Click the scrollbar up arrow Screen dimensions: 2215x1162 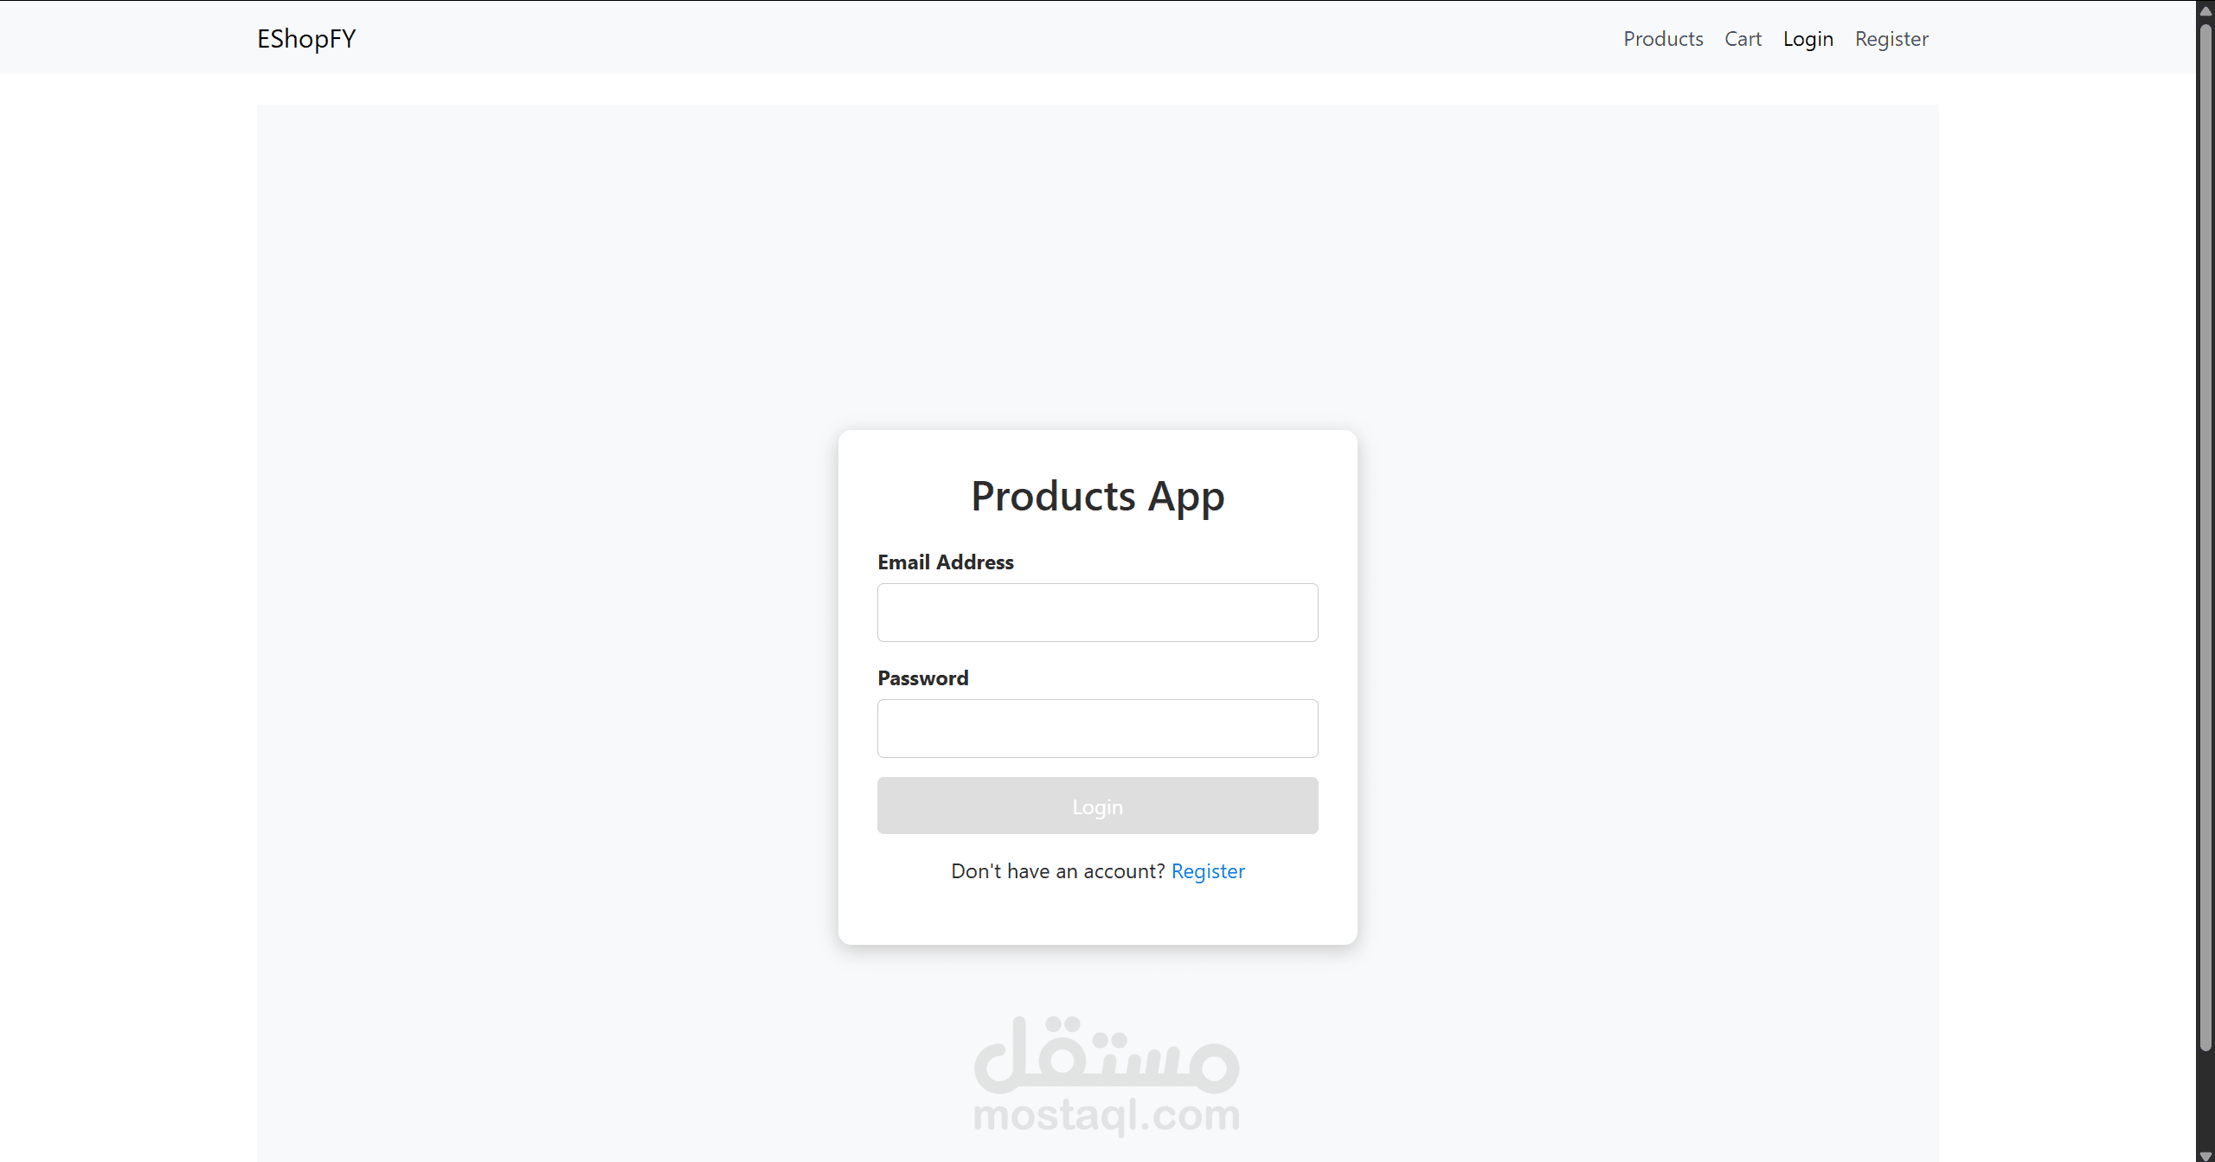click(x=2205, y=10)
